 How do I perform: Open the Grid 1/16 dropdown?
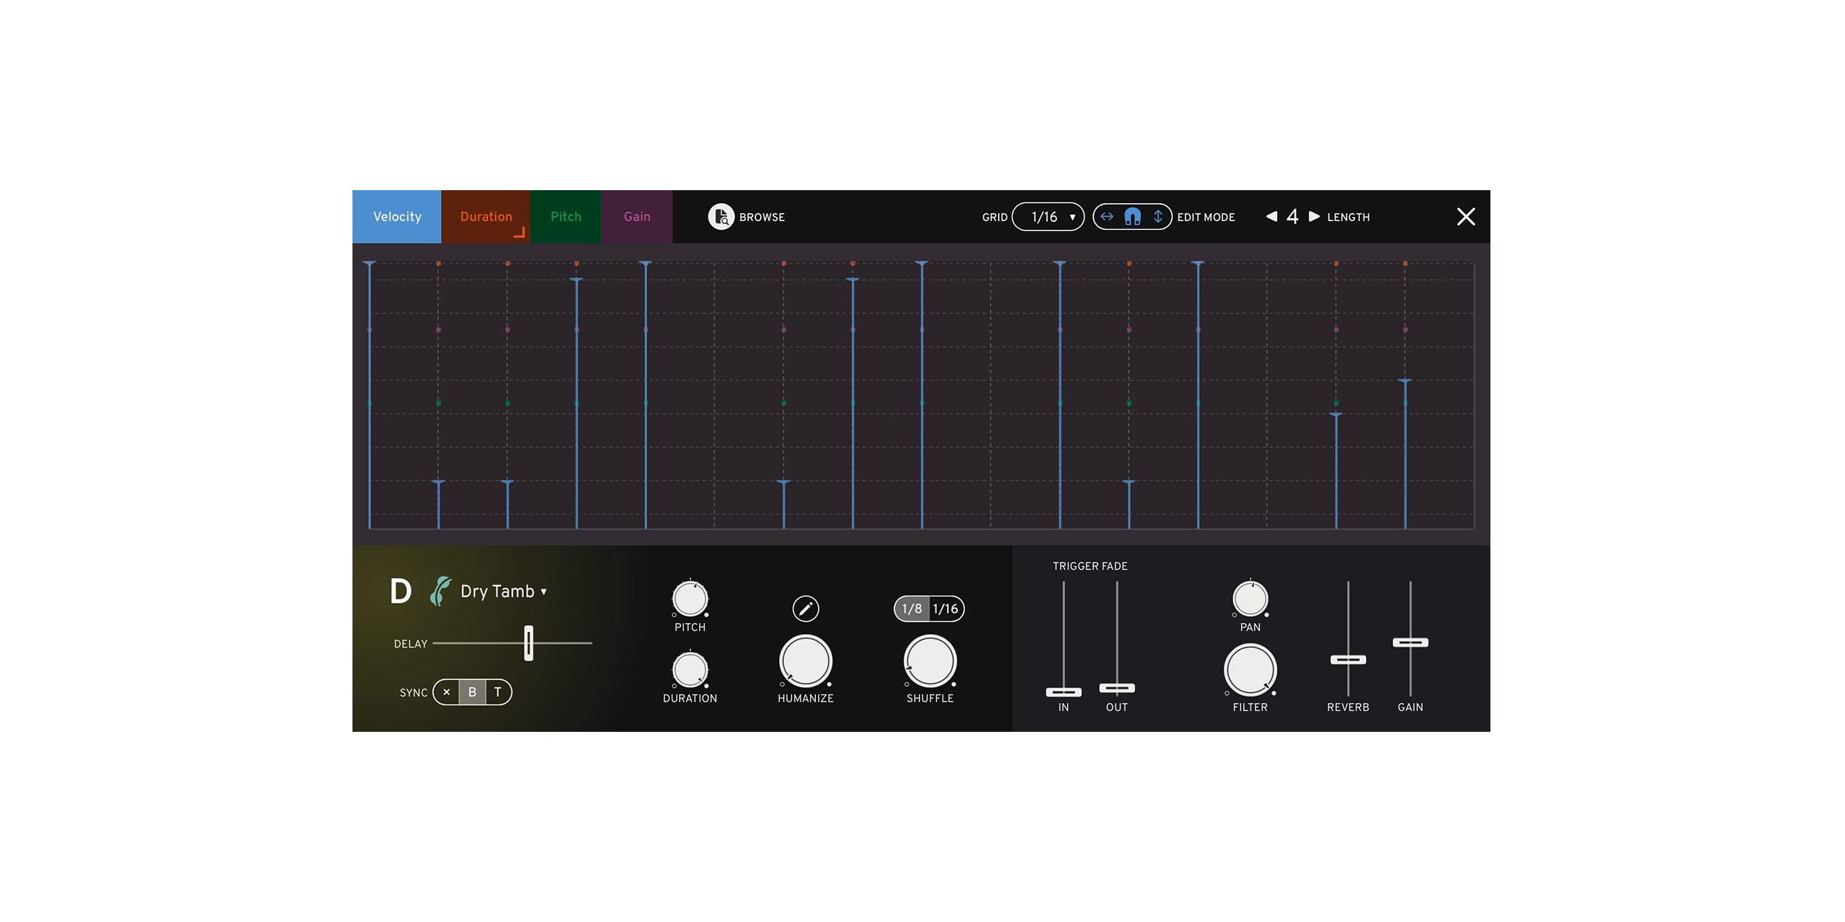(1048, 217)
